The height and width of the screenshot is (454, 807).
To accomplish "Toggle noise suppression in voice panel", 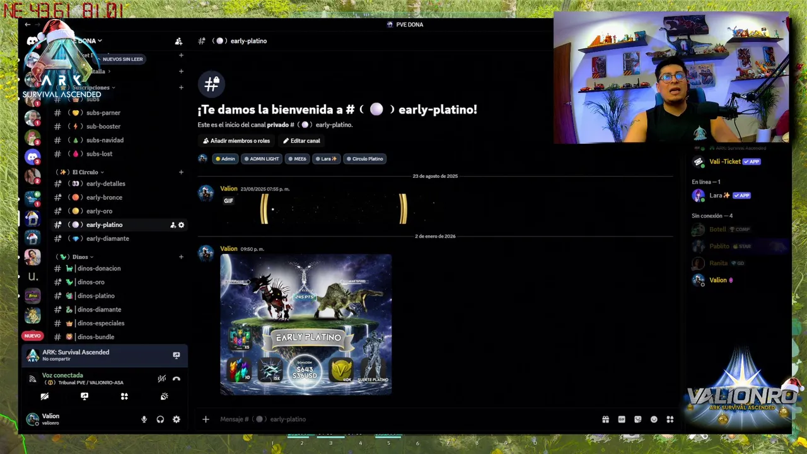I will tap(162, 379).
